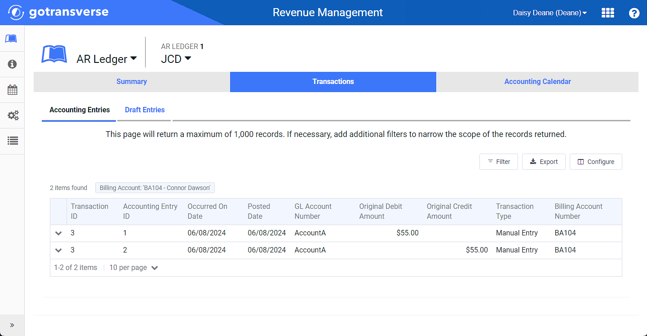Click the Posted Date column header
The image size is (647, 336).
pos(259,211)
